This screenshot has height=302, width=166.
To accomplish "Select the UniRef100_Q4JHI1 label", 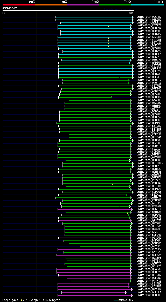I will [x=149, y=281].
